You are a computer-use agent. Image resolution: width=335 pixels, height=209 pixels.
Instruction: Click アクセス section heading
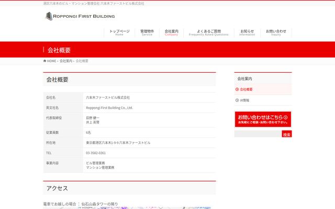point(57,188)
